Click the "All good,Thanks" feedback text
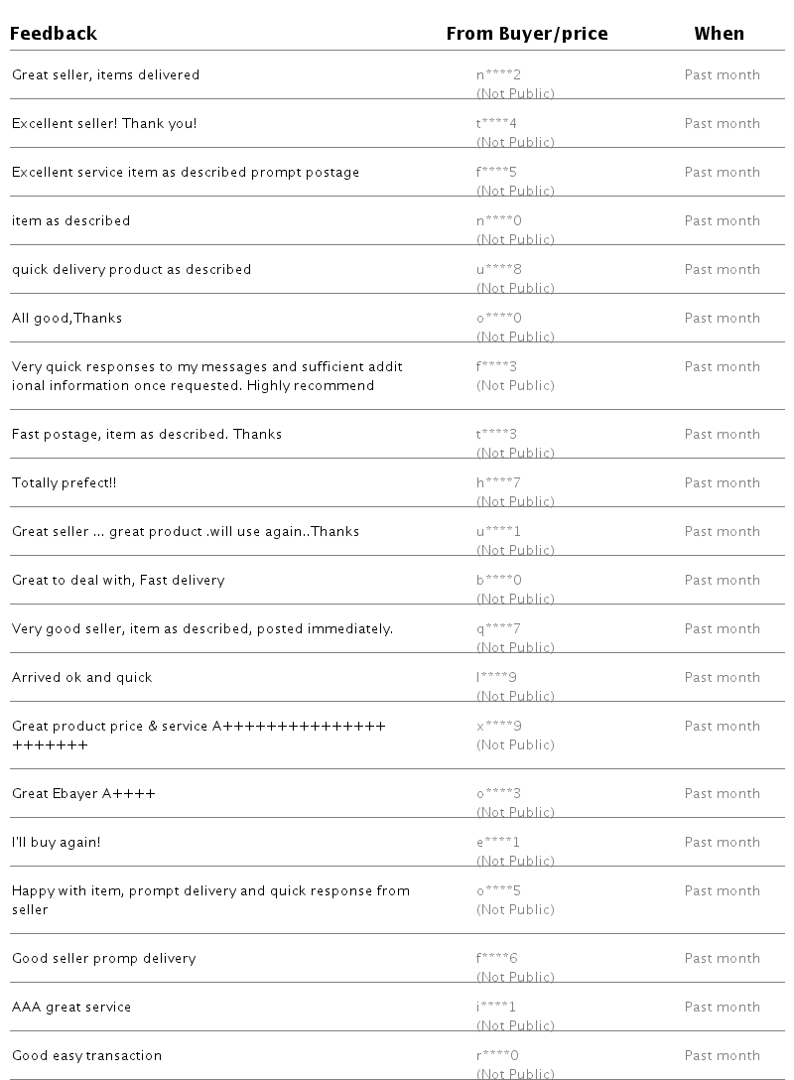Image resolution: width=794 pixels, height=1080 pixels. (x=66, y=318)
